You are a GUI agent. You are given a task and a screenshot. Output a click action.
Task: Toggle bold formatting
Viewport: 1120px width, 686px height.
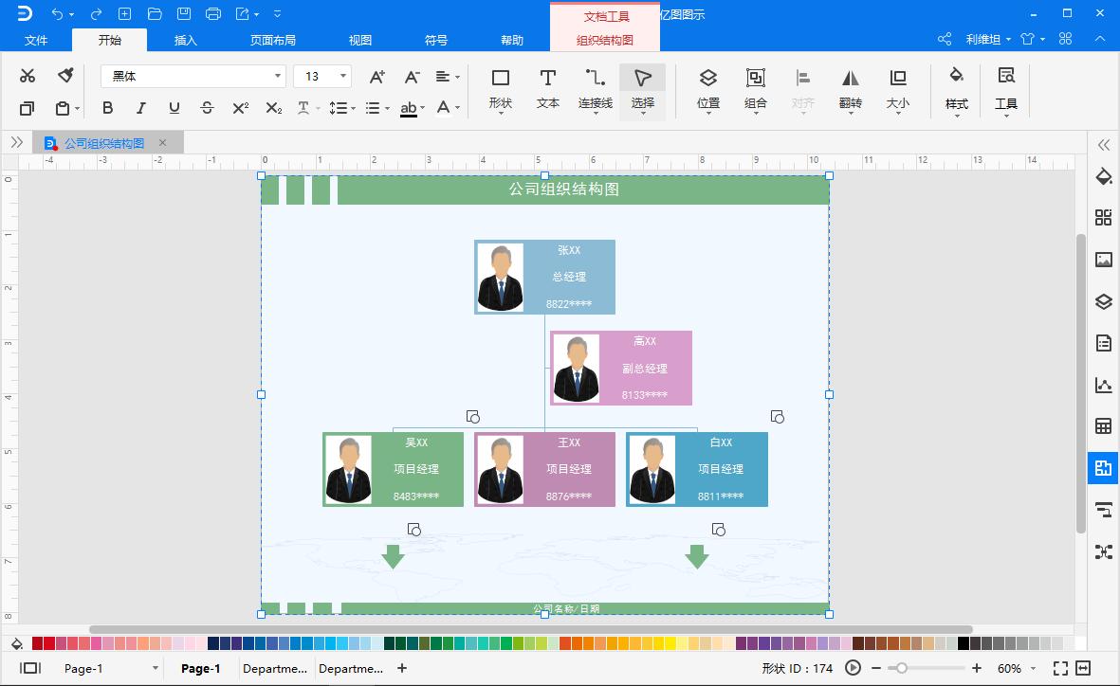pyautogui.click(x=108, y=108)
